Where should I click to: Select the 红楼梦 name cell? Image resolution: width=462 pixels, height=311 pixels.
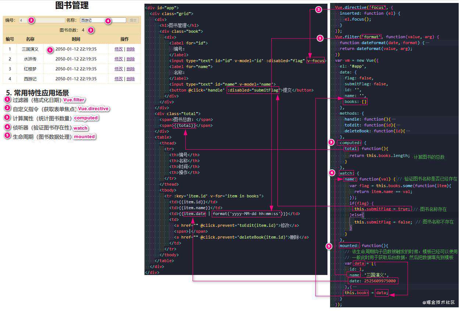(x=30, y=69)
